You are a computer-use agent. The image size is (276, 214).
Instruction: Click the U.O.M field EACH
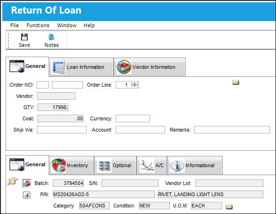[207, 206]
